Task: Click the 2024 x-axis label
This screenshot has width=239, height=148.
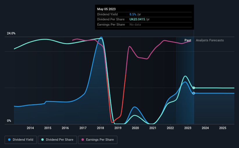Action: [205, 128]
